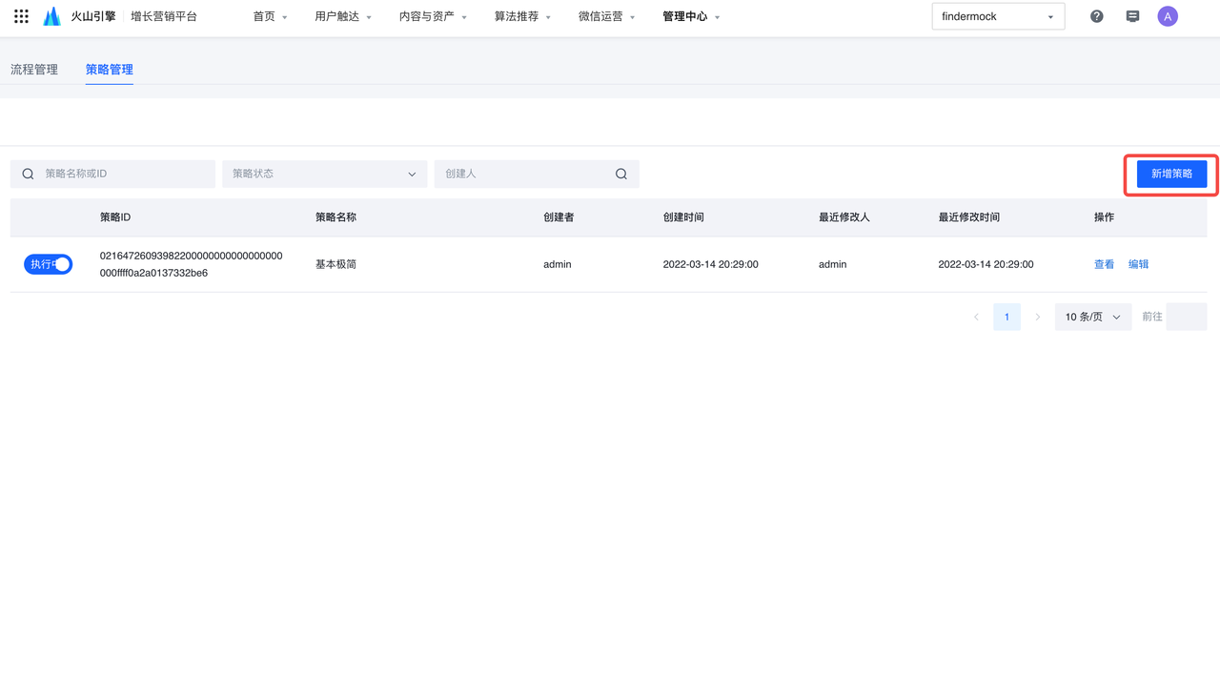1220x680 pixels.
Task: Click the 前往 page jump field
Action: tap(1187, 317)
